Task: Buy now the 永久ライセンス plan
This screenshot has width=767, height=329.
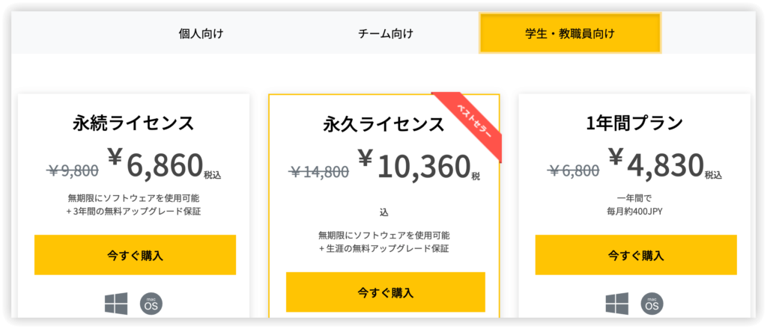Action: 385,292
